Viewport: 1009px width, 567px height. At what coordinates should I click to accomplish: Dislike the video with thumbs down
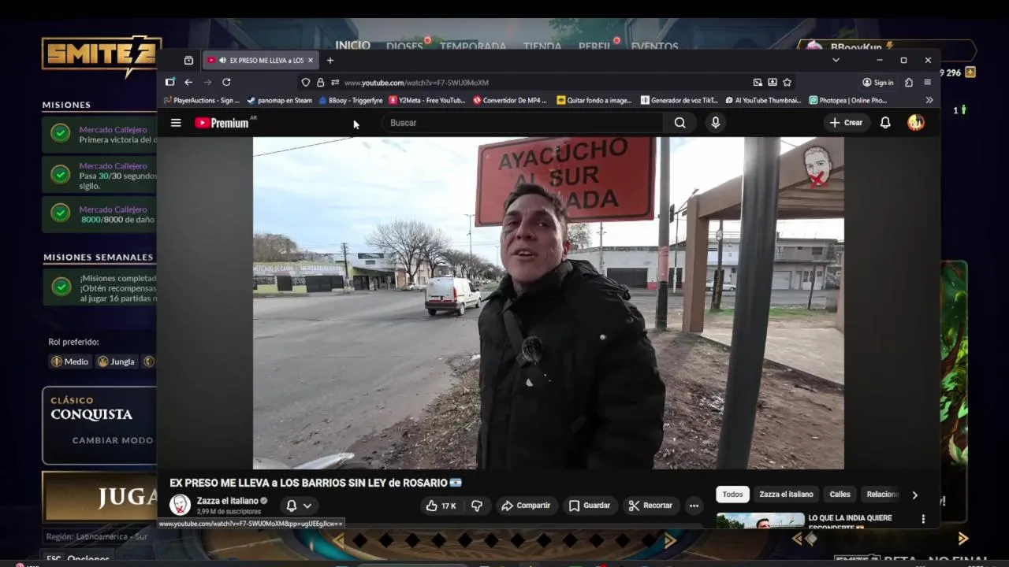point(477,506)
